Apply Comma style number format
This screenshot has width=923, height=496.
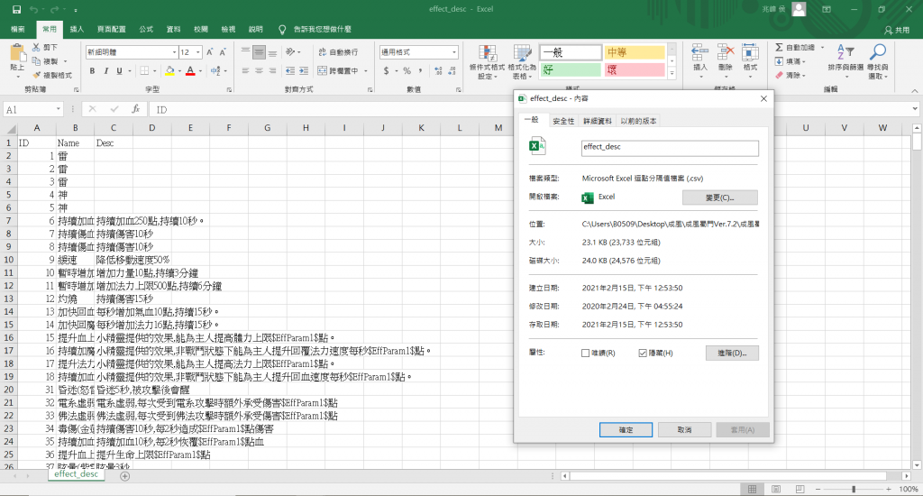(x=420, y=70)
